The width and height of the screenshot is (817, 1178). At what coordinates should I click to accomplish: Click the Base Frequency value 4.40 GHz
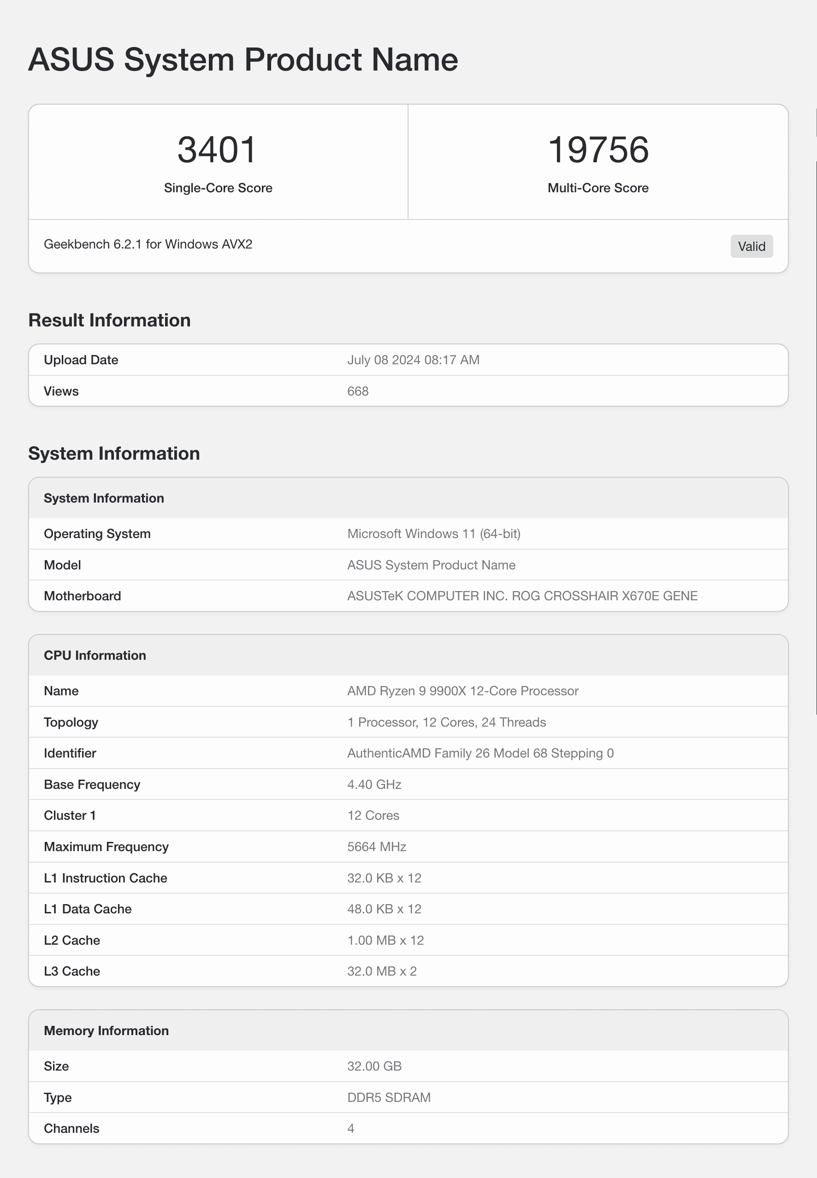[x=374, y=784]
